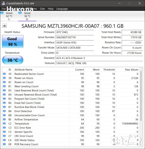
Task: Click the CrystalDiskInfo app icon in title bar
Action: coord(3,3)
